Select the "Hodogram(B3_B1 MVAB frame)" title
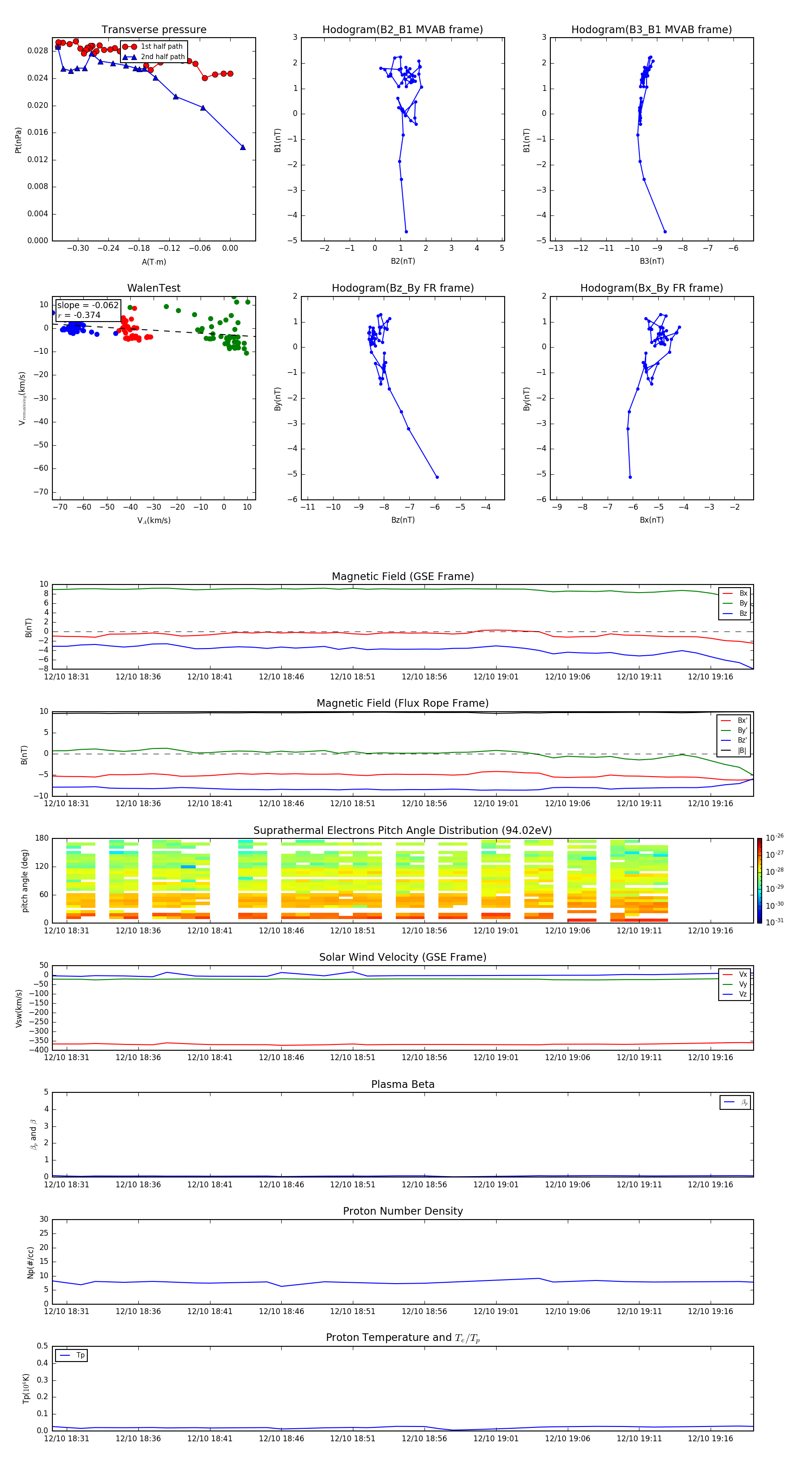The image size is (806, 1478). click(x=652, y=30)
